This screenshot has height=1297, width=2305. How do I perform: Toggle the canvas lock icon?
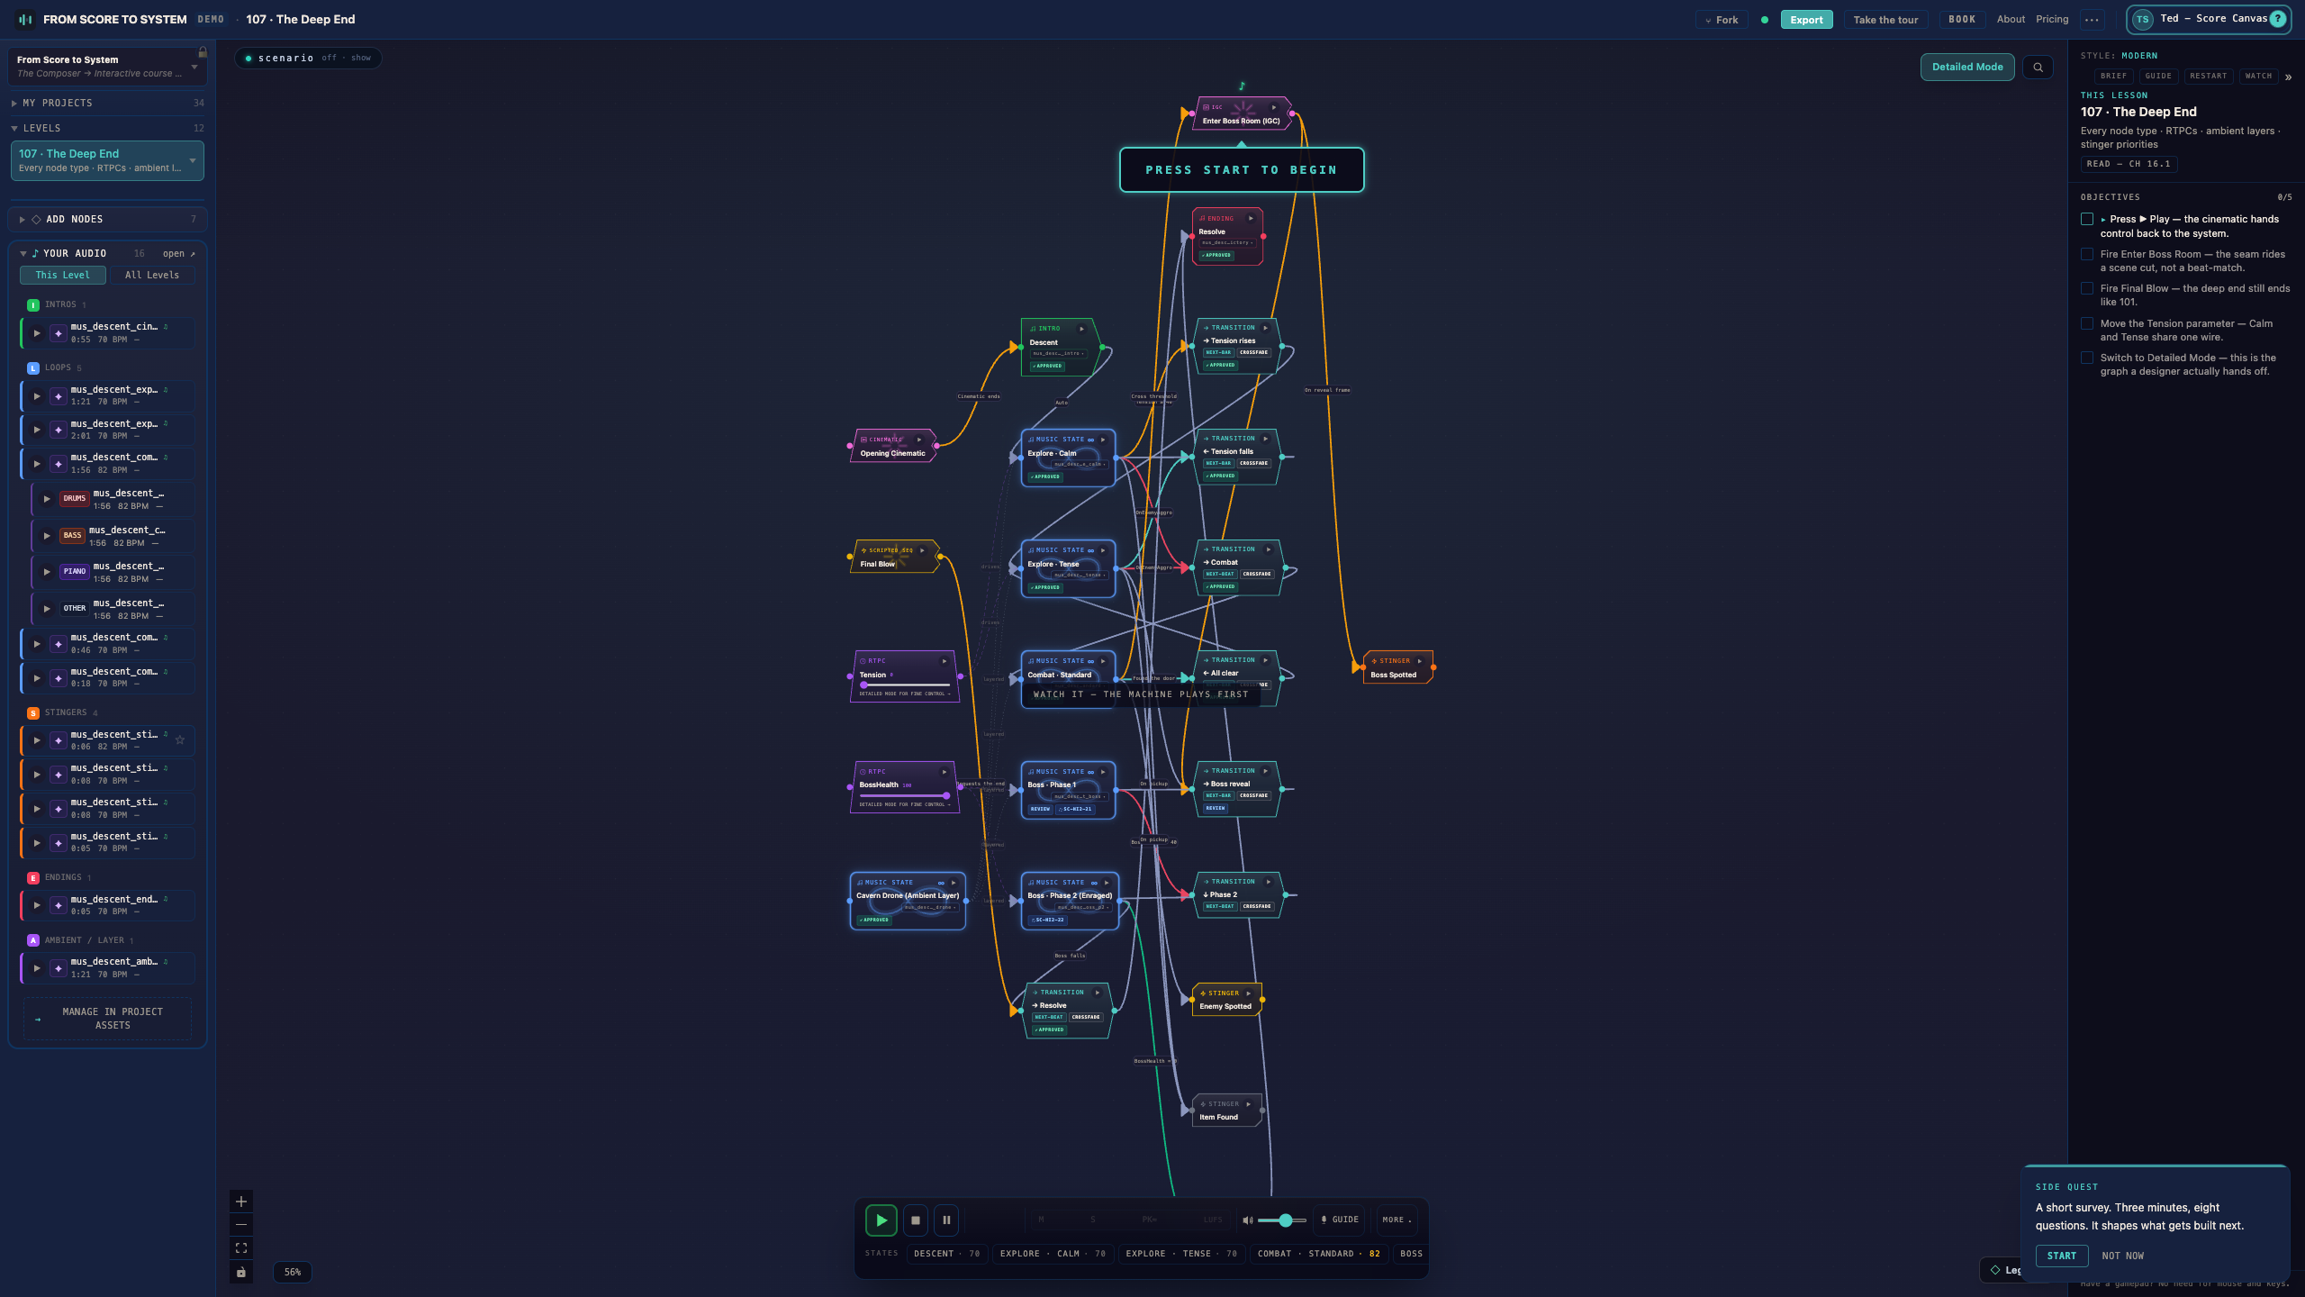(x=241, y=1272)
